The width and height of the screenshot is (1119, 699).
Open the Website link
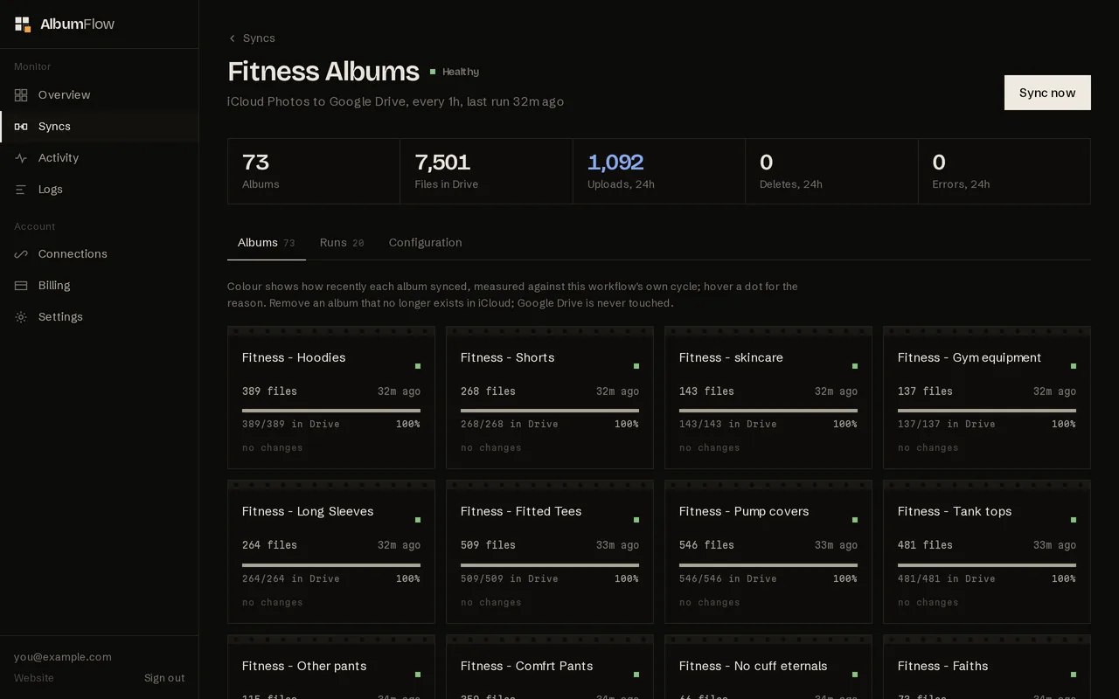(34, 678)
